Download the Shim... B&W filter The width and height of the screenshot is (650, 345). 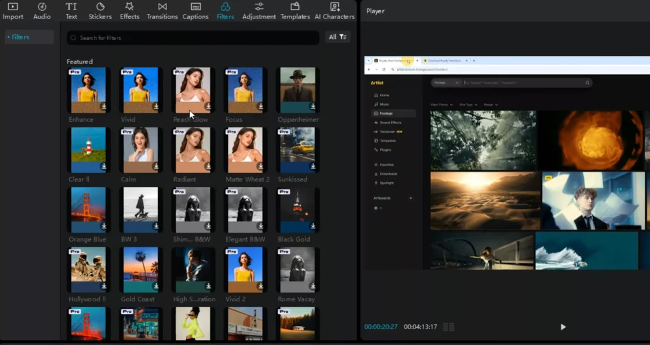pos(208,226)
